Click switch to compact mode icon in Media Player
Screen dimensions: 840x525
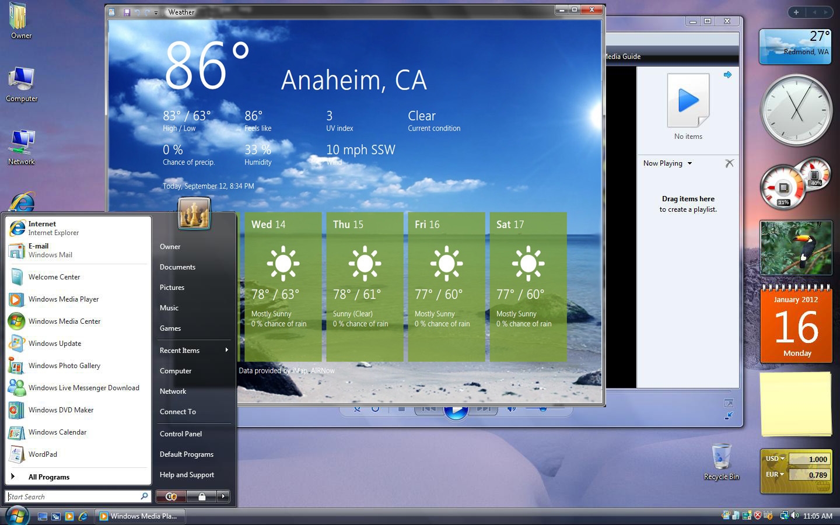coord(729,415)
